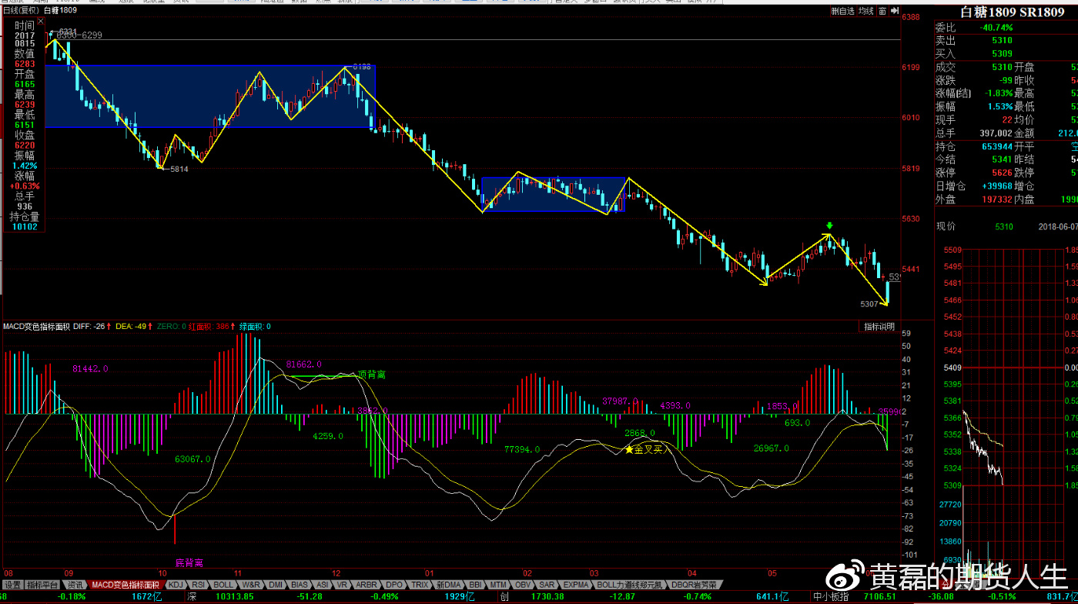Click the 2018-06-07 date label
Image resolution: width=1078 pixels, height=604 pixels.
(1058, 226)
